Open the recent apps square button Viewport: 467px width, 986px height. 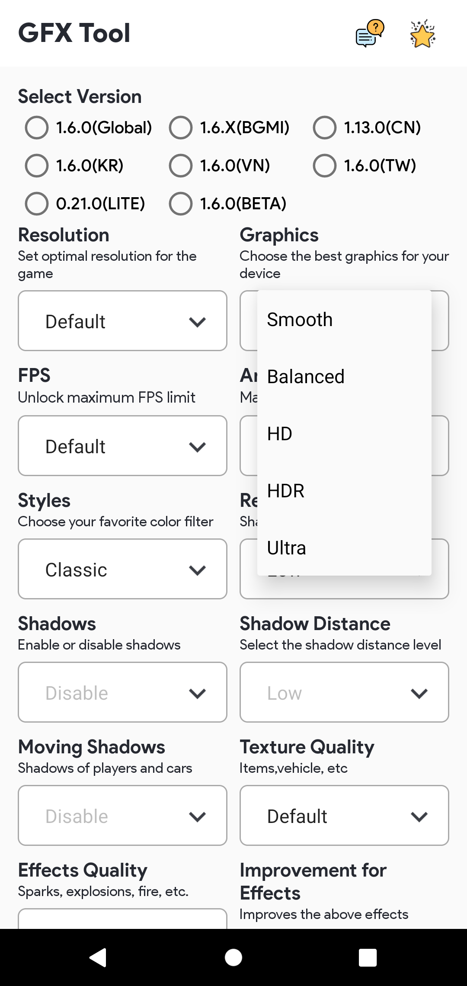point(368,957)
